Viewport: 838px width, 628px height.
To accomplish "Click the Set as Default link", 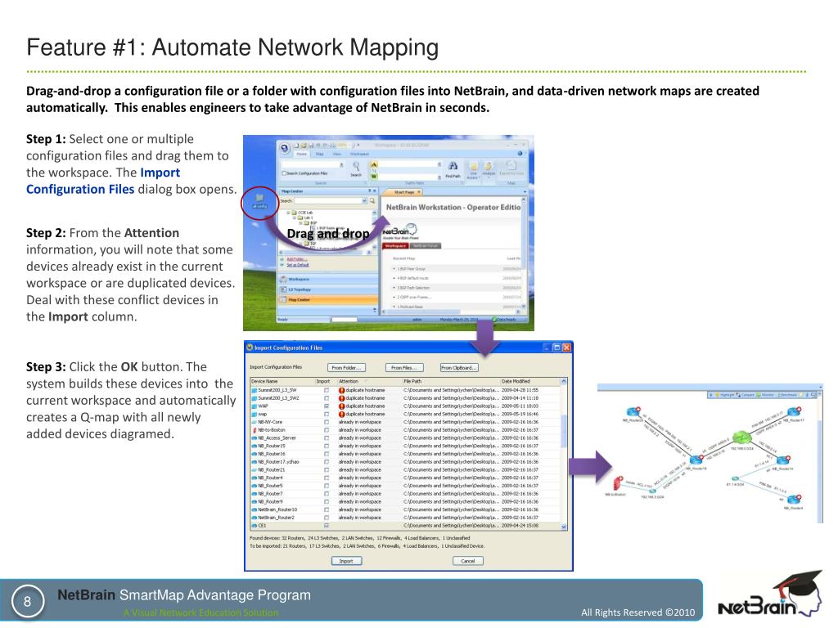I will pos(298,265).
